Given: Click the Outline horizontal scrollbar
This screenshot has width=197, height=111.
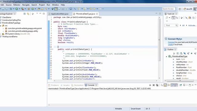Looking at the screenshot, I should (180, 81).
